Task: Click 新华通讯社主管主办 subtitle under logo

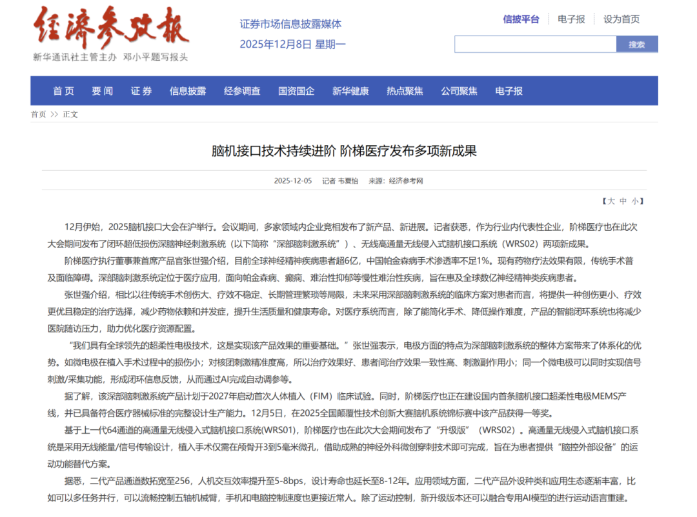Action: point(74,57)
